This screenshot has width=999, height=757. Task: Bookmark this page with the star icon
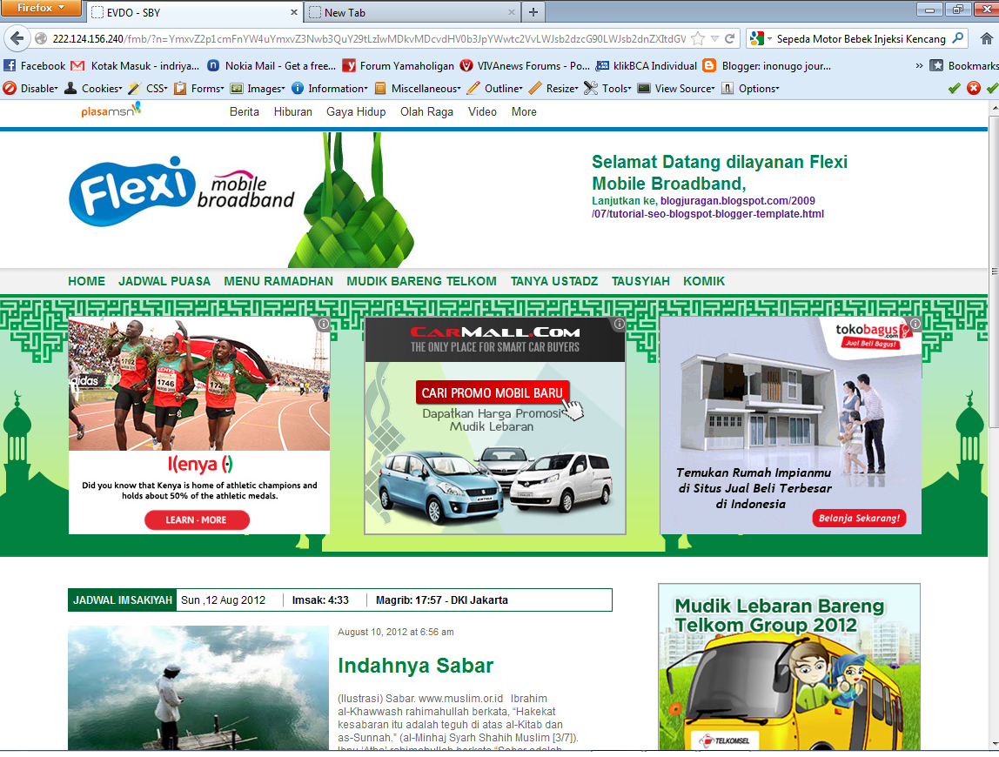(x=698, y=38)
